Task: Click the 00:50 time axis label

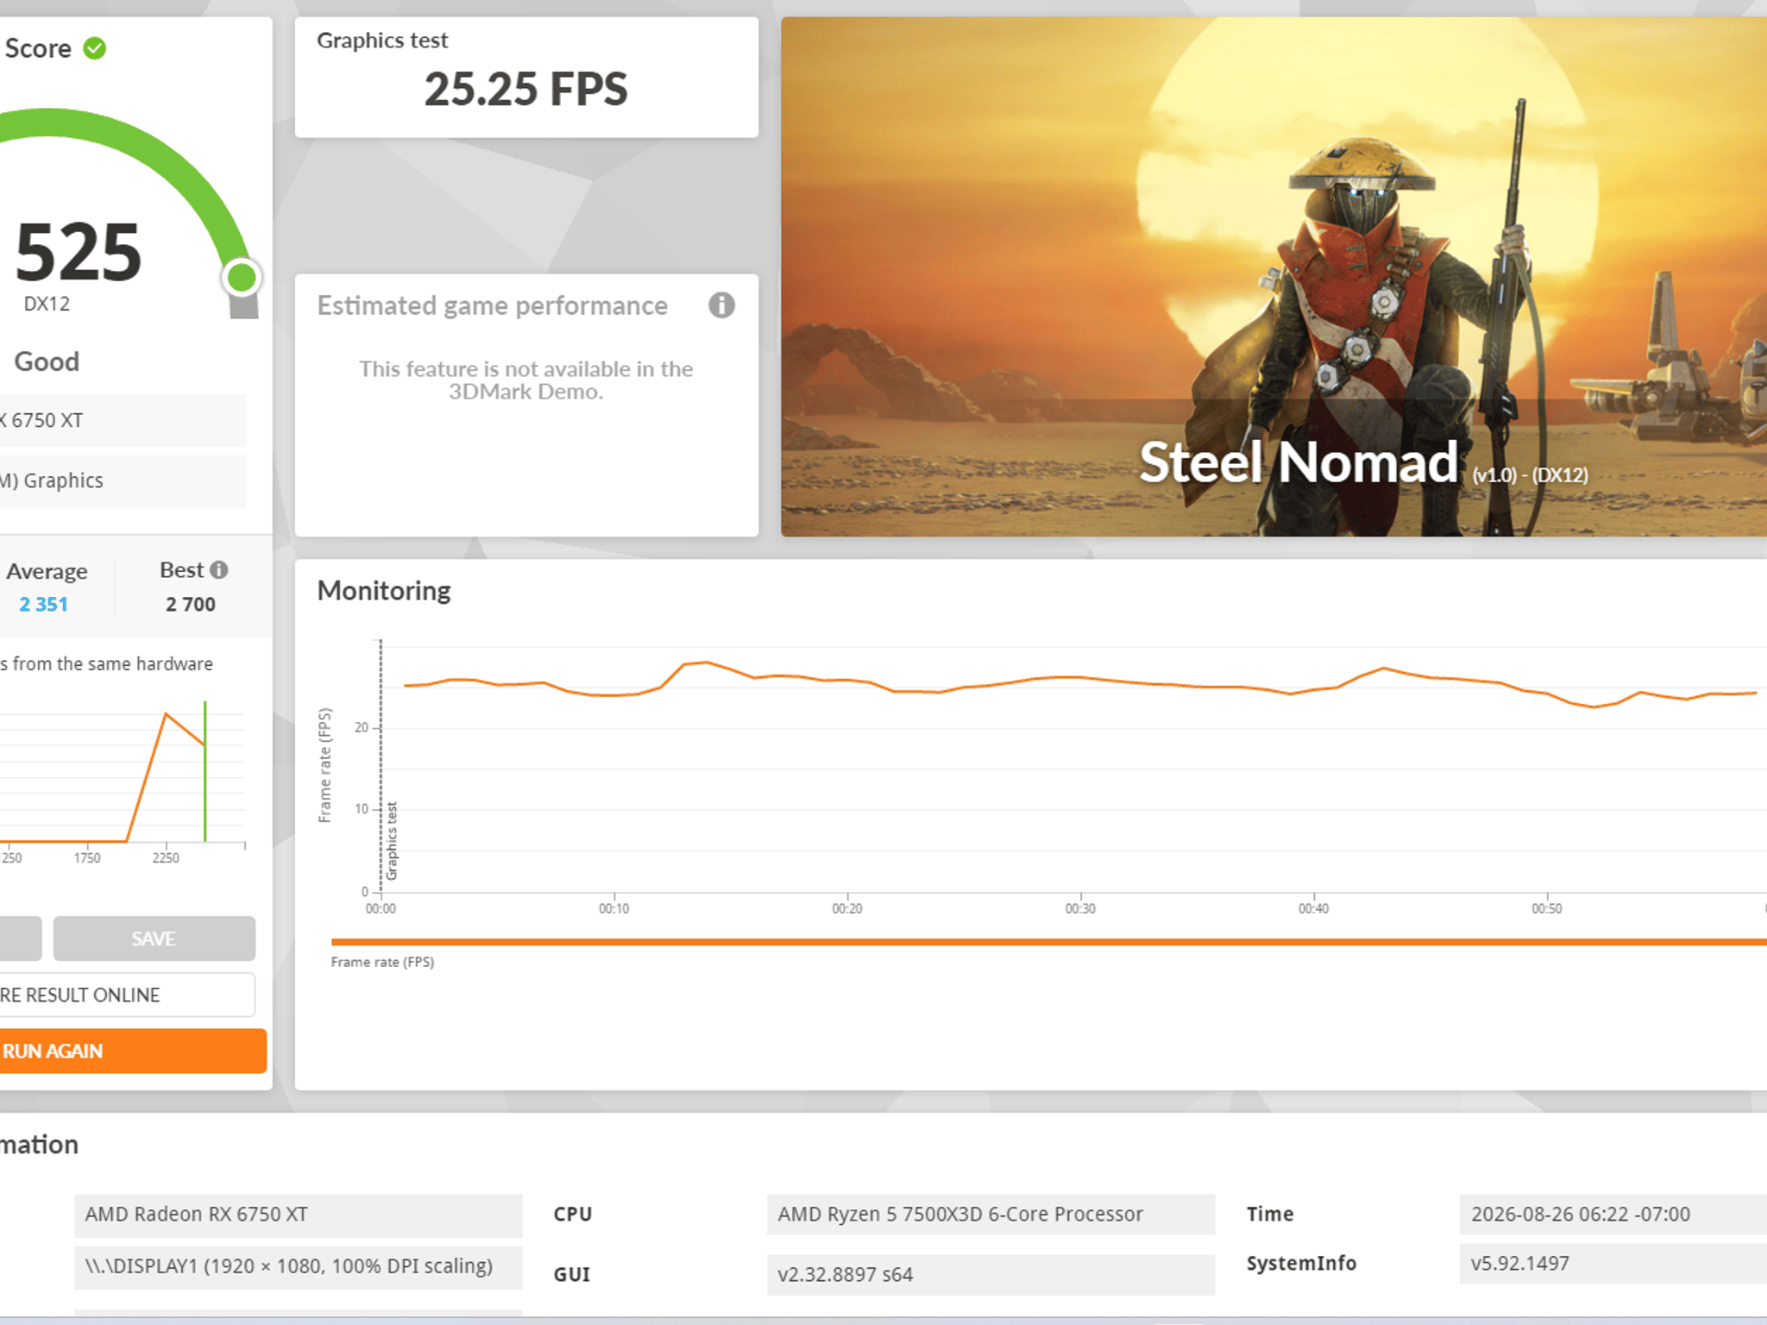Action: click(1547, 908)
